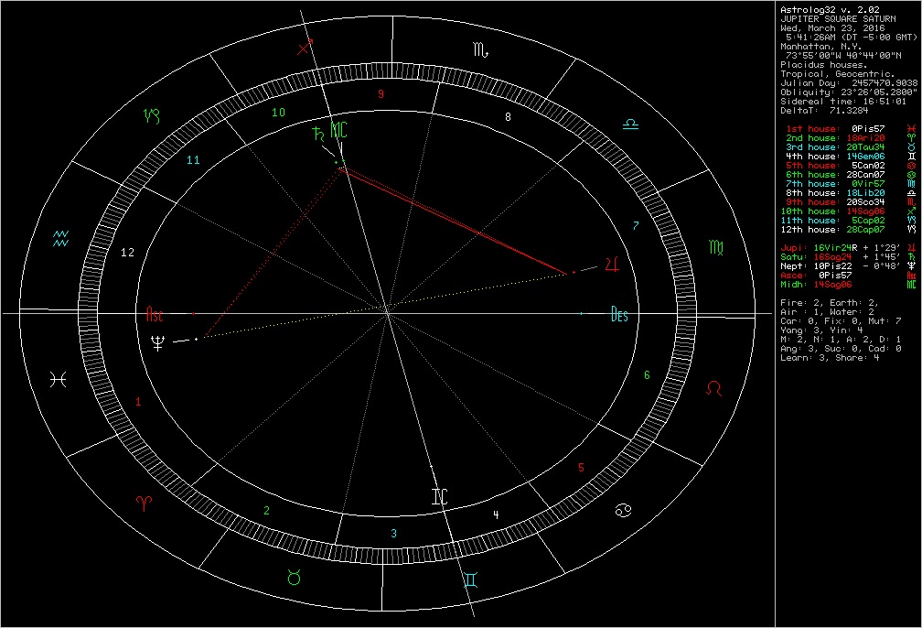Select the Pisces glyph on the outer wheel
The height and width of the screenshot is (628, 922).
click(58, 378)
